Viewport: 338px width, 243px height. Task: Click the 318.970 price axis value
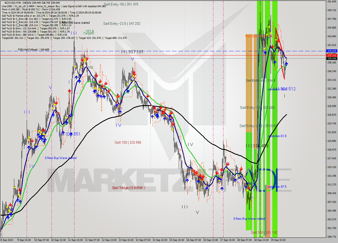click(332, 149)
